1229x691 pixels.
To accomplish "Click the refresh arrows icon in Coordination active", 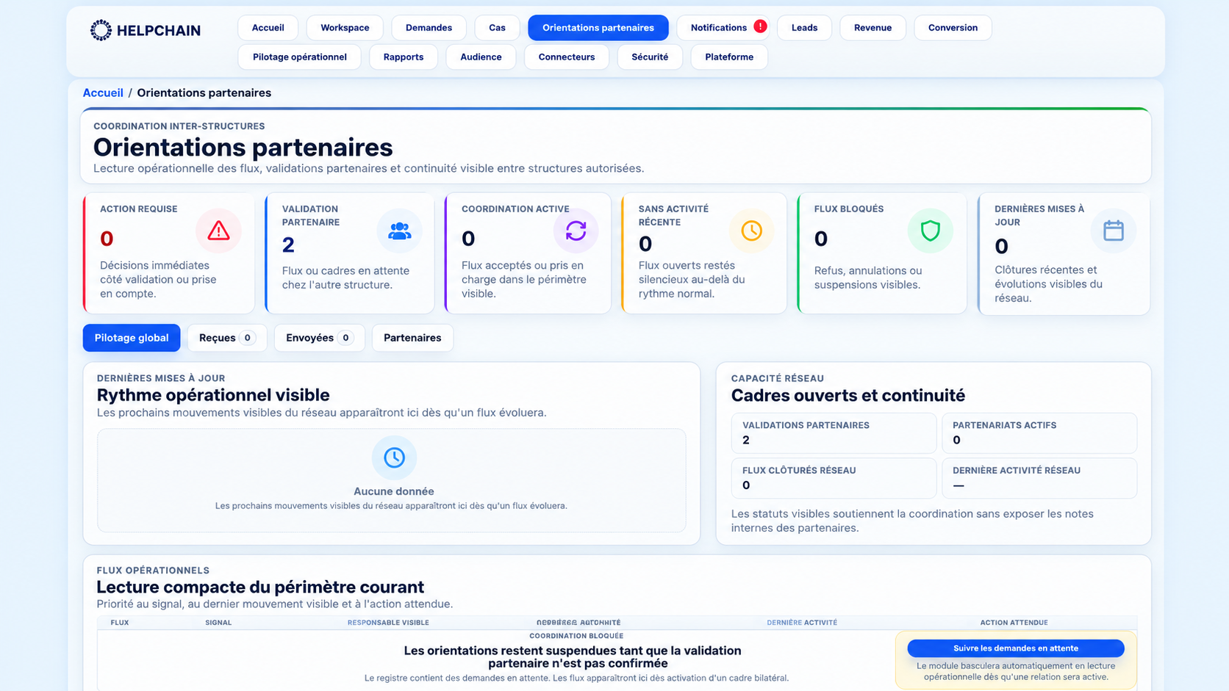I will pyautogui.click(x=576, y=231).
